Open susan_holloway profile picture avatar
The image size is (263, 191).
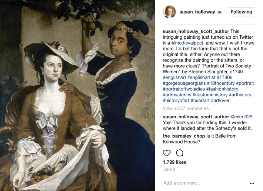(169, 12)
